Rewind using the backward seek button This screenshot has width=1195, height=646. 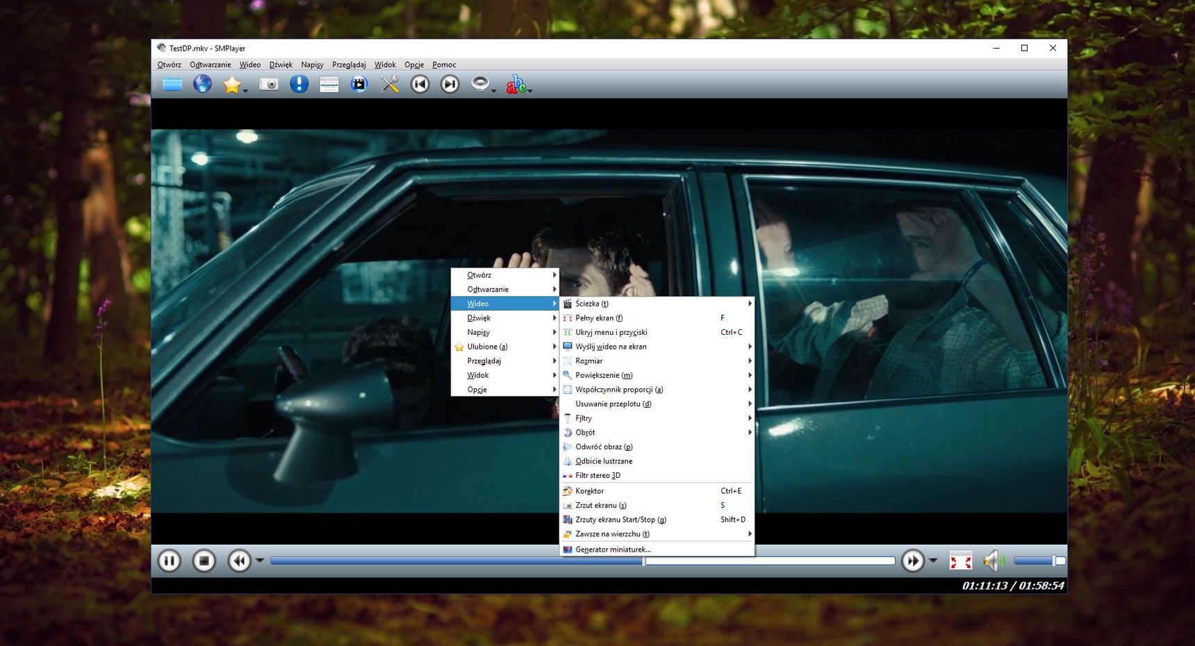coord(239,561)
